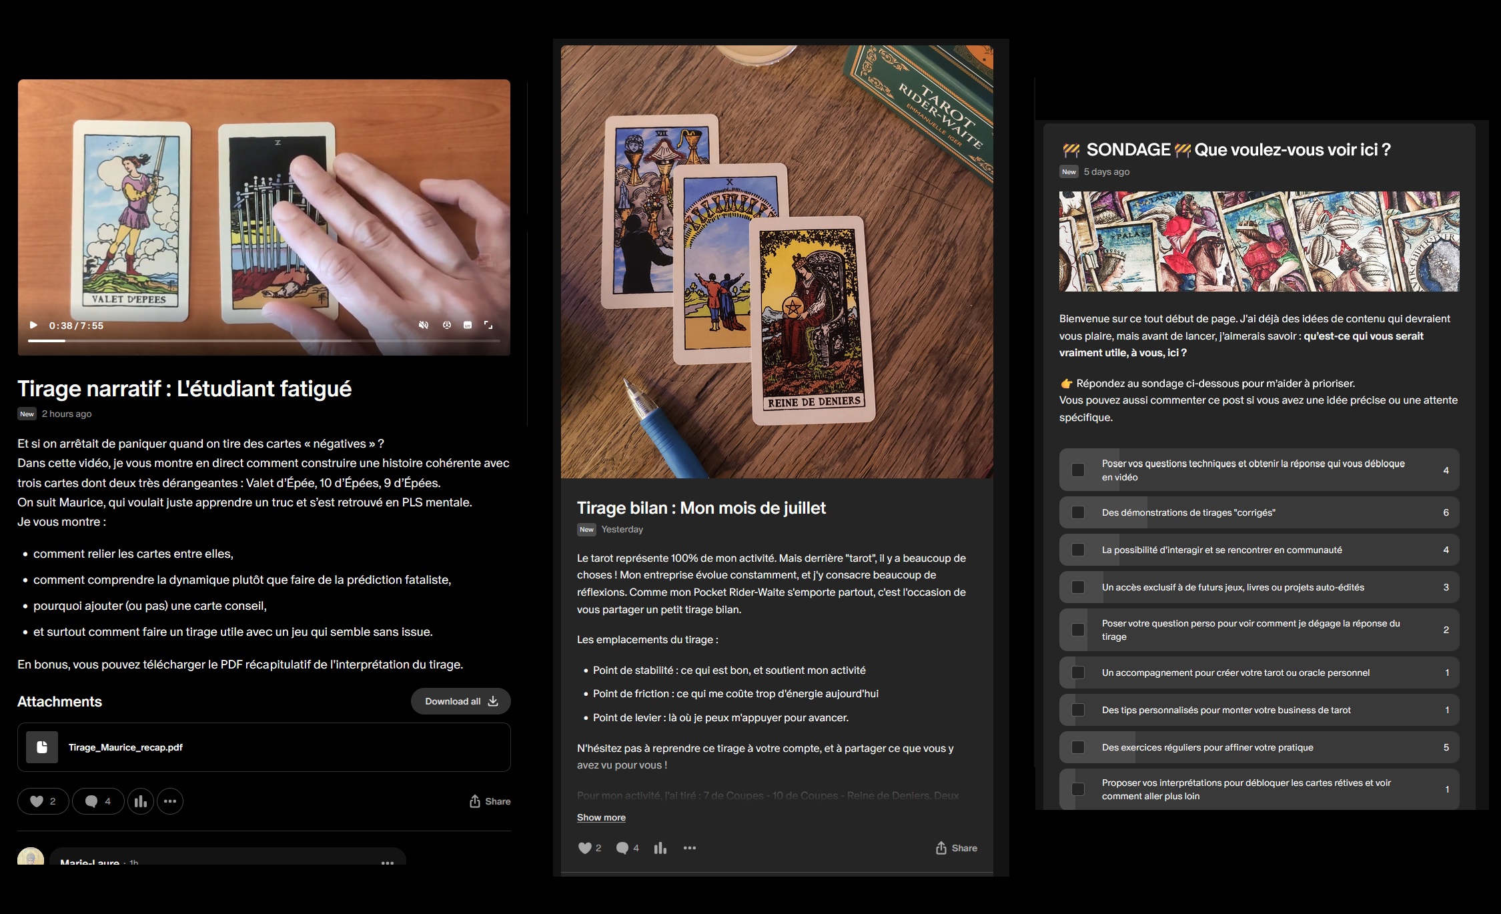Share the Tirage bilan post
The width and height of the screenshot is (1501, 914).
[956, 848]
